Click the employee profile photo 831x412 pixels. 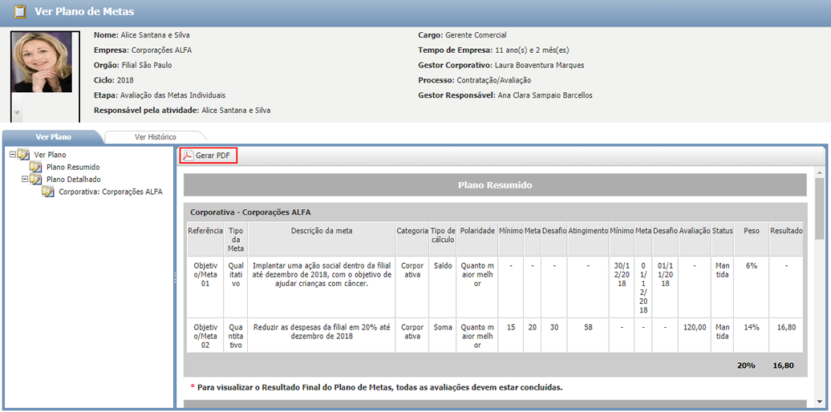pos(41,64)
